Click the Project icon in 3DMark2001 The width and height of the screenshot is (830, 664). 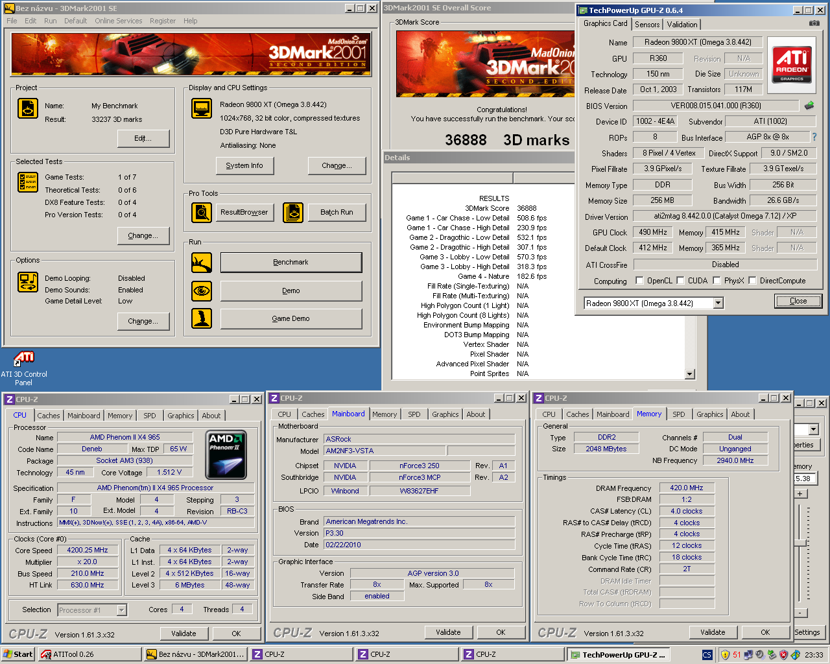pyautogui.click(x=27, y=108)
